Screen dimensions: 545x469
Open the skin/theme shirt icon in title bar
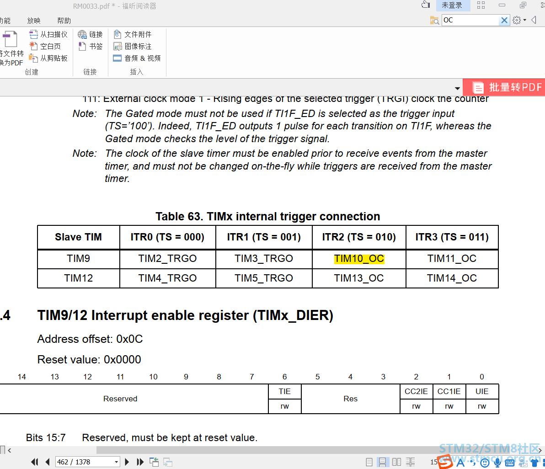[426, 5]
